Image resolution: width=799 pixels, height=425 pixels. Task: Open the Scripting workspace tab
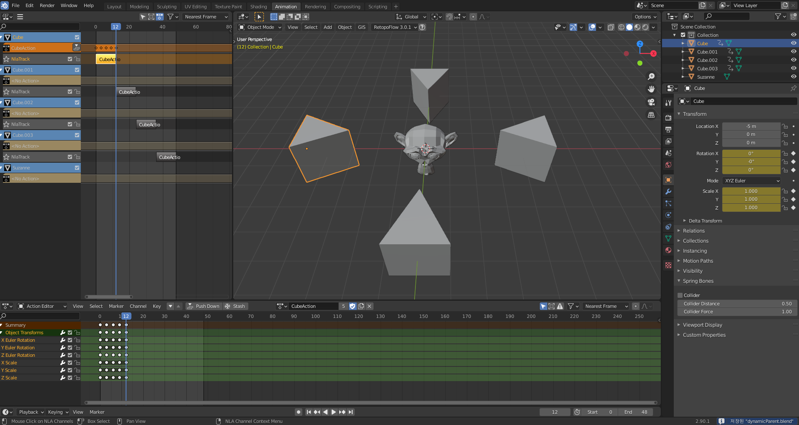pos(378,7)
